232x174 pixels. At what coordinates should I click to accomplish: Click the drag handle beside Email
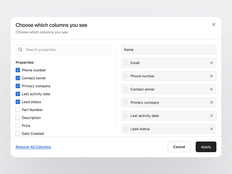tap(126, 63)
